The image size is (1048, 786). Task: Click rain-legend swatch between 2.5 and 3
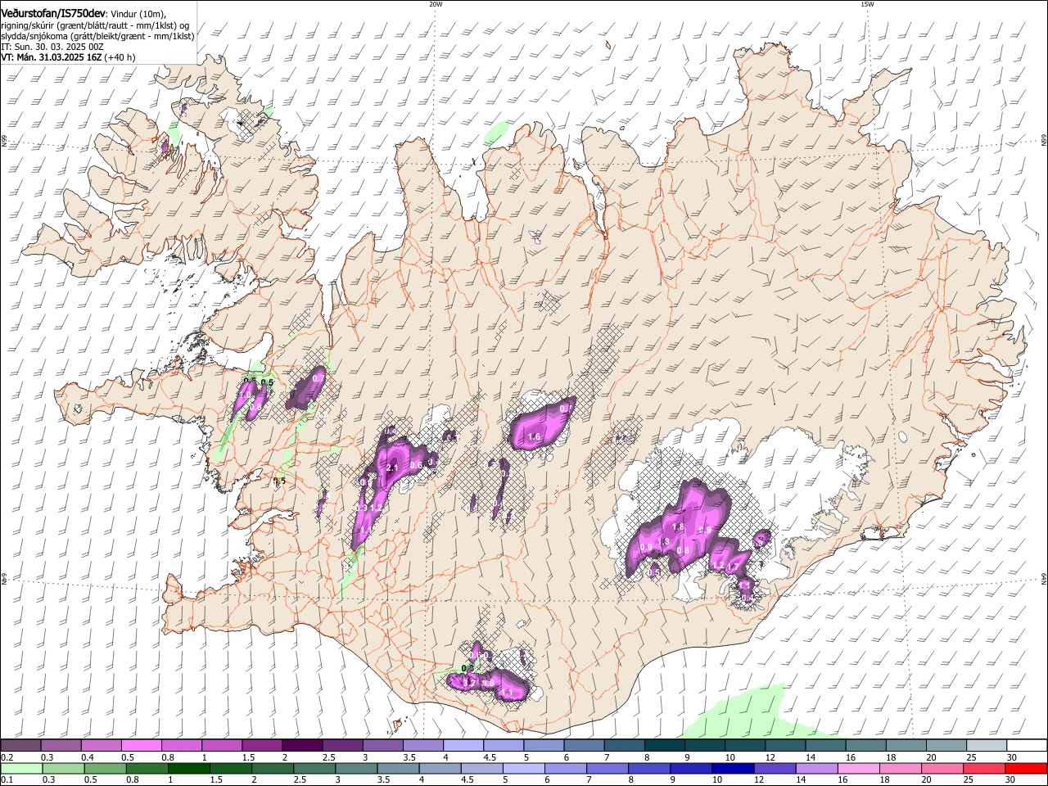pos(316,768)
